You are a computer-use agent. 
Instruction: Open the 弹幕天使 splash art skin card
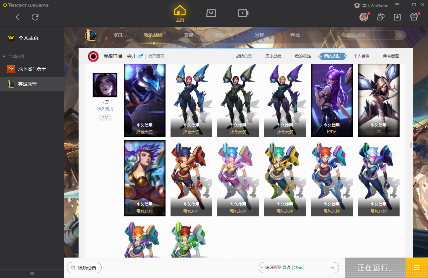(144, 100)
